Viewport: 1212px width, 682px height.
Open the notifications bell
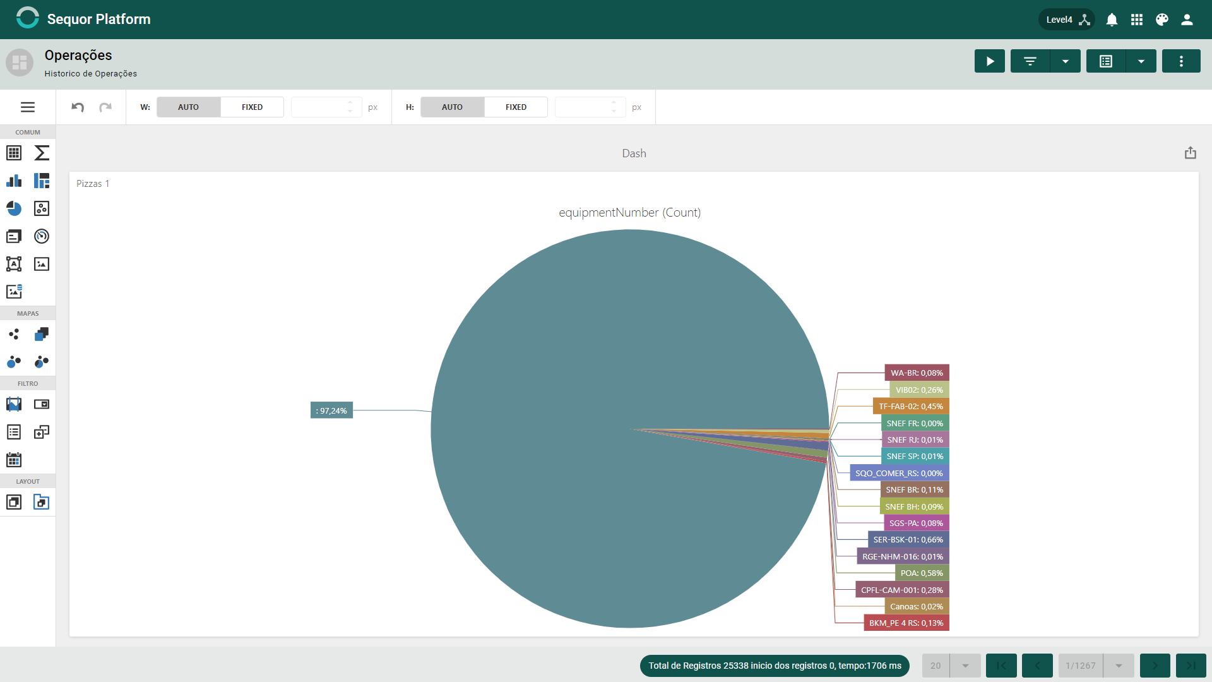pyautogui.click(x=1112, y=20)
